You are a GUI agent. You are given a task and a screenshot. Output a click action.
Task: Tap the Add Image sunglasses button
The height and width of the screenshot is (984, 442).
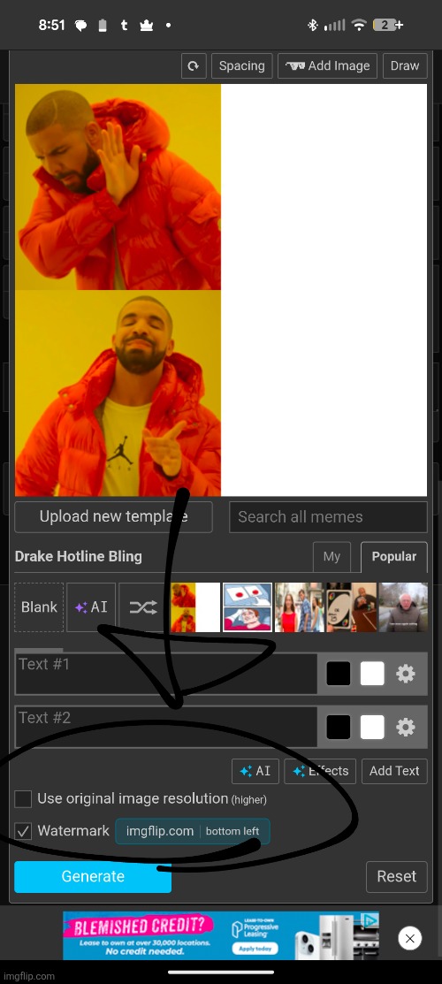pyautogui.click(x=328, y=66)
